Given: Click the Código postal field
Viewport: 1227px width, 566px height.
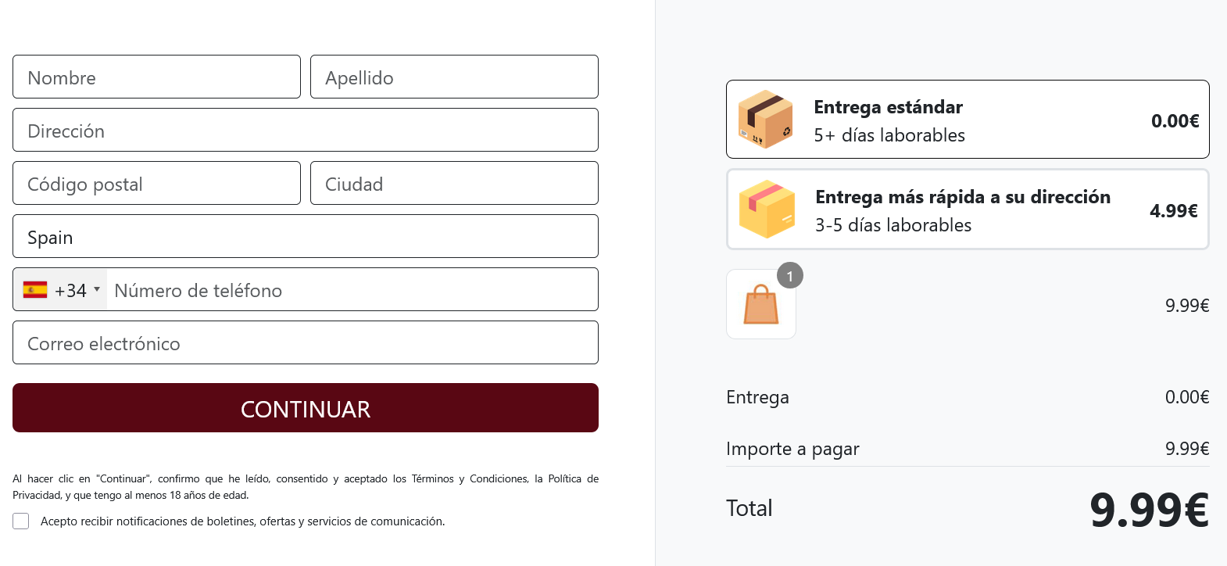Looking at the screenshot, I should pyautogui.click(x=156, y=183).
